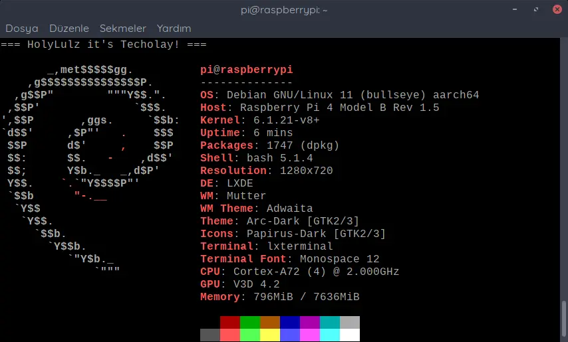The height and width of the screenshot is (342, 568).
Task: Click the light blue-violet color block
Action: pyautogui.click(x=290, y=335)
